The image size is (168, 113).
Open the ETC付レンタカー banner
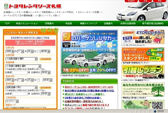coord(143,37)
